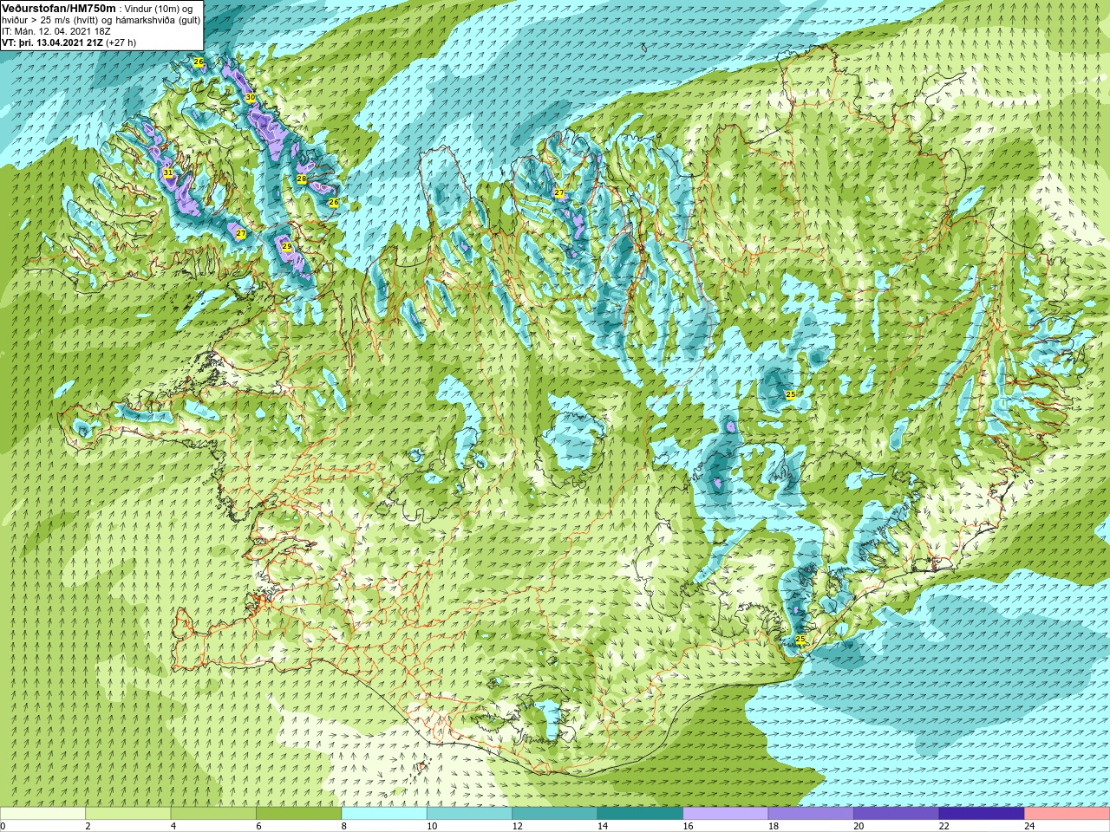Select the 'VT: Þri. 13.04.2021 21Z' valid time
This screenshot has width=1110, height=832.
[x=52, y=42]
